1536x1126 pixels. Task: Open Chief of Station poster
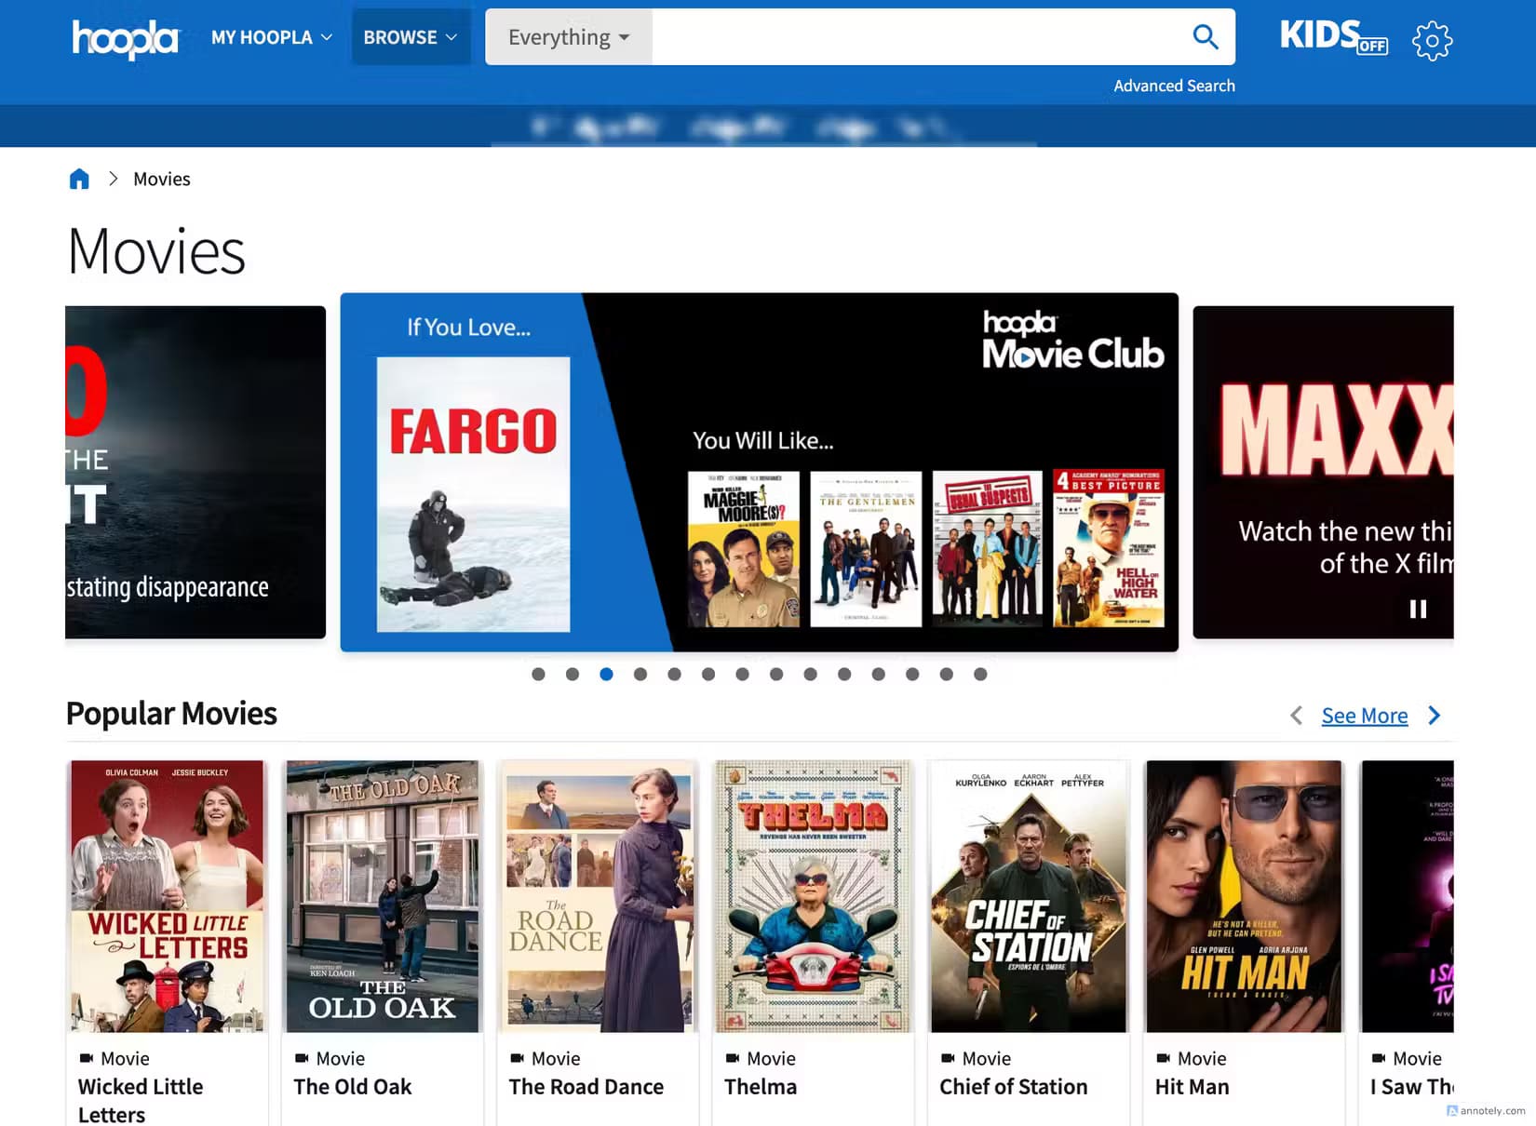coord(1029,896)
